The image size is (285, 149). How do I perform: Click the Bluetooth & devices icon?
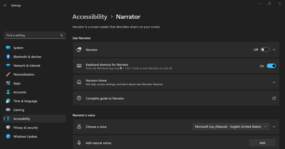8,57
